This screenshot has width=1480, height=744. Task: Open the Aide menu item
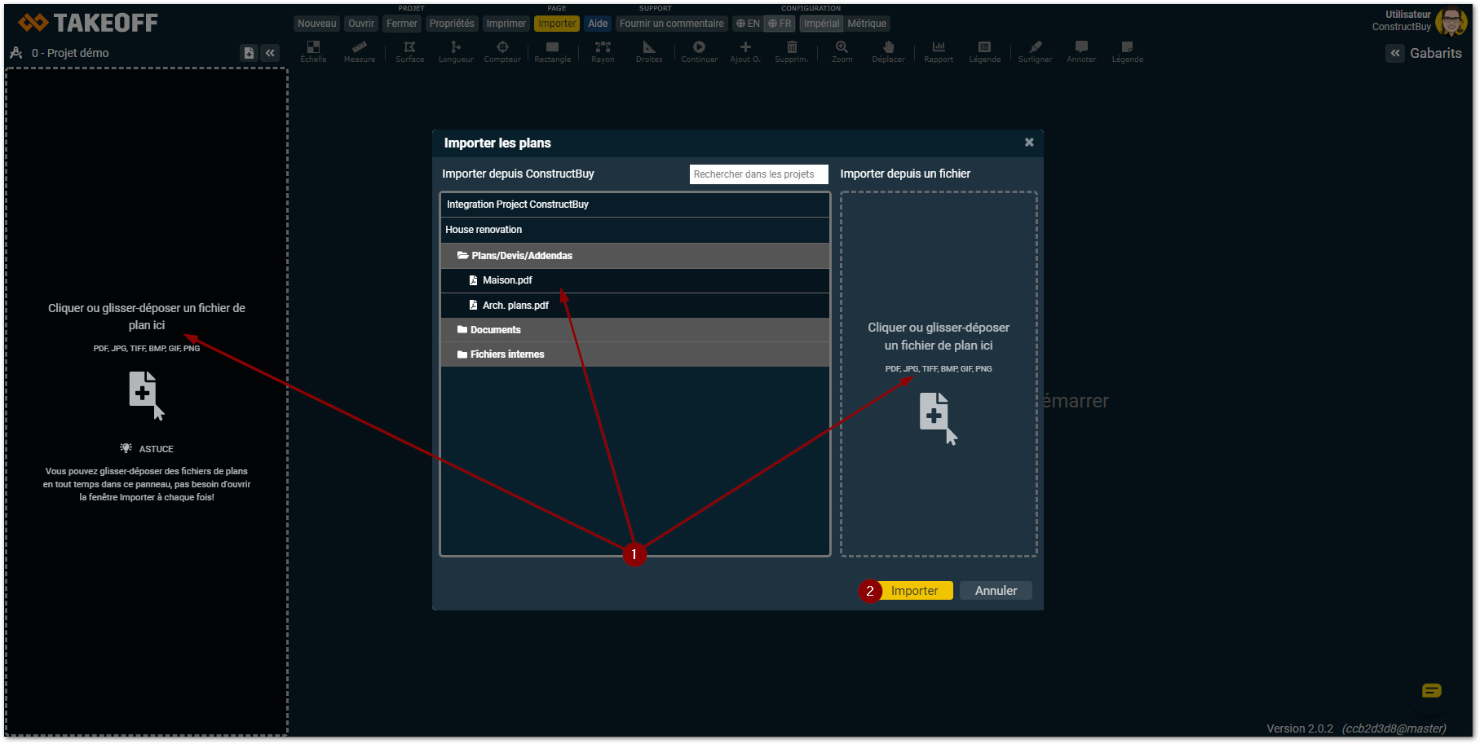598,24
